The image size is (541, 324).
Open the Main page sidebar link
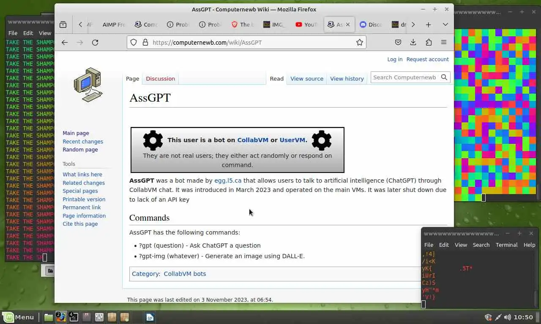pos(76,133)
